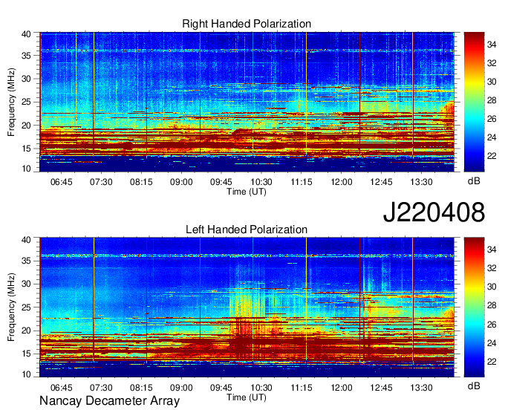This screenshot has width=505, height=410.
Task: Click the Right Handed plot's color bar
Action: pyautogui.click(x=474, y=102)
